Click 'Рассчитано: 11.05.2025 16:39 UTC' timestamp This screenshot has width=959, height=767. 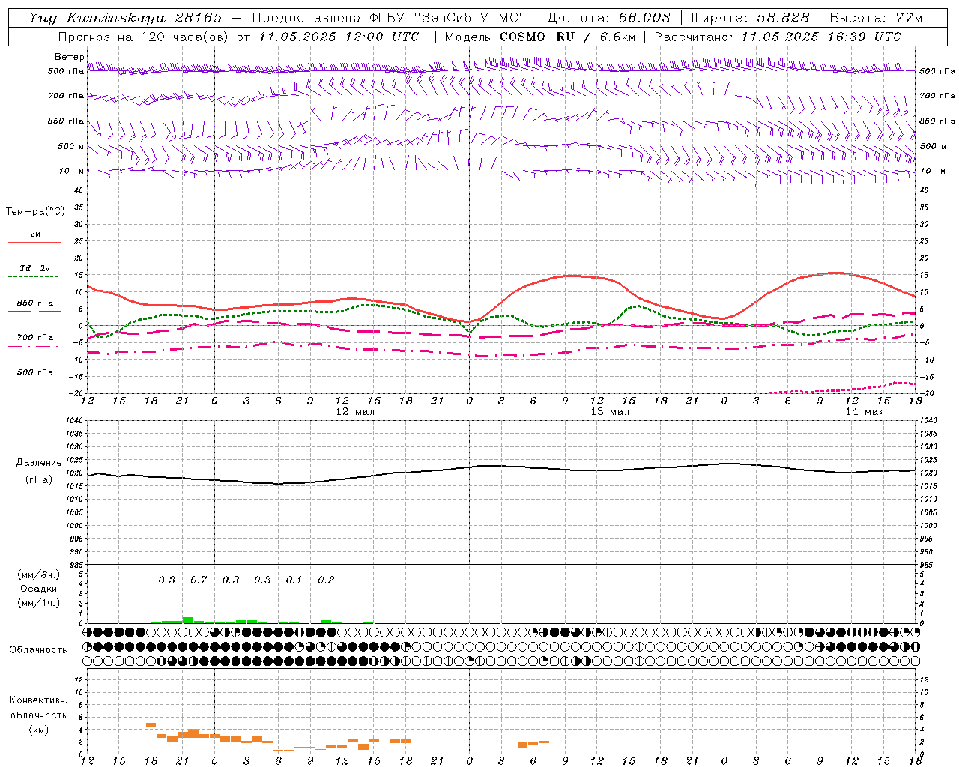pyautogui.click(x=778, y=37)
